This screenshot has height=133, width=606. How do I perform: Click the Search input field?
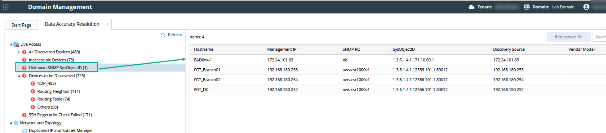pyautogui.click(x=600, y=37)
